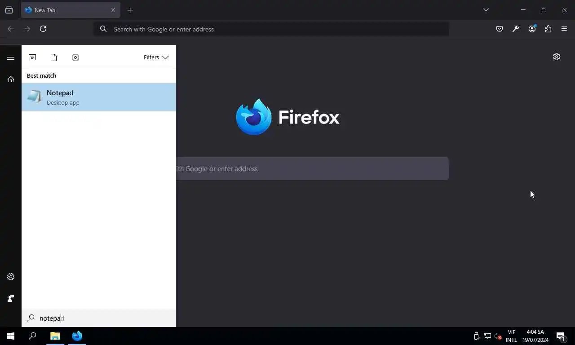Switch to Firefox in taskbar

[x=77, y=336]
